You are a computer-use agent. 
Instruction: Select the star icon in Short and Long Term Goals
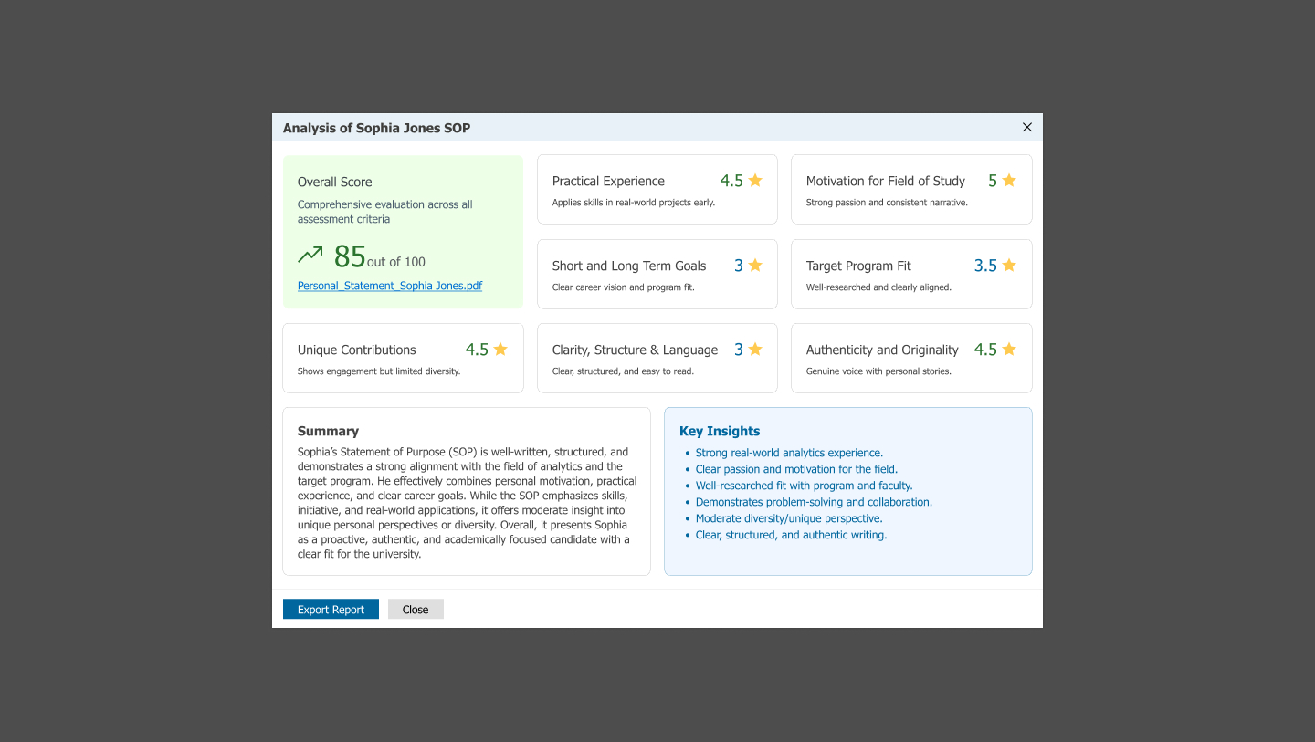755,266
